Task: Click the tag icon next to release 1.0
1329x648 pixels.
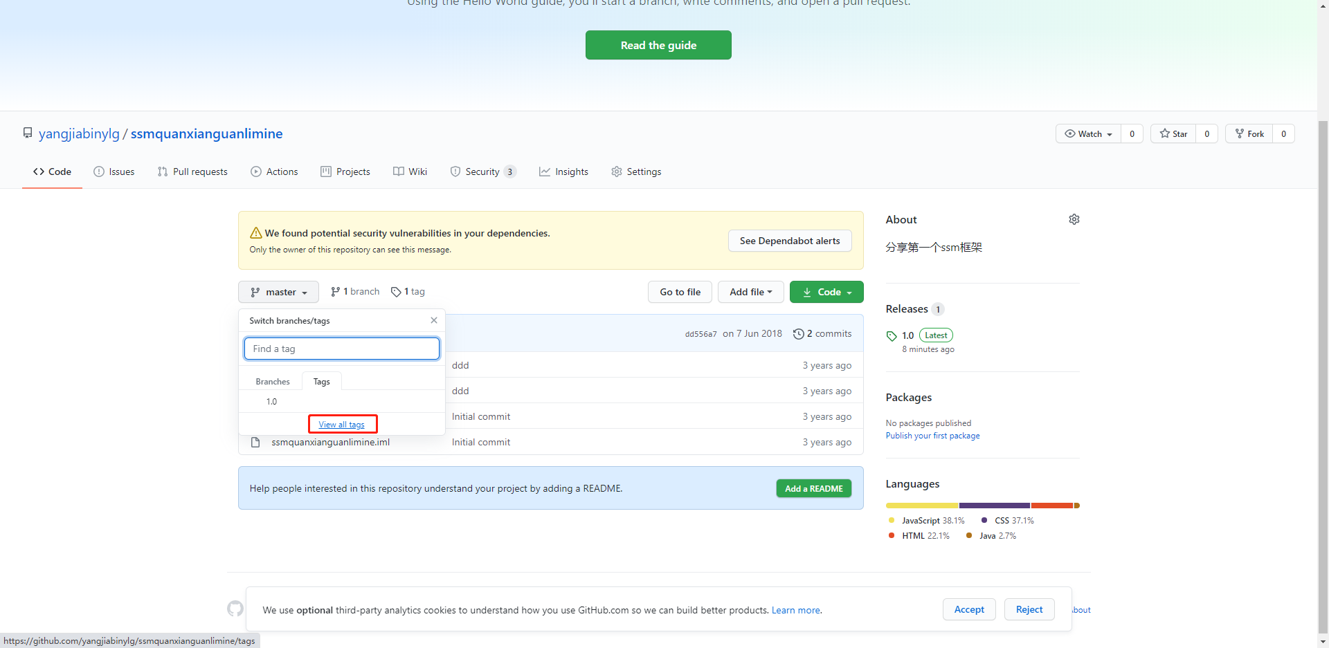Action: coord(892,336)
